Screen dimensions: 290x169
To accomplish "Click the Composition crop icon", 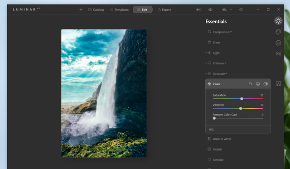I will pyautogui.click(x=209, y=32).
